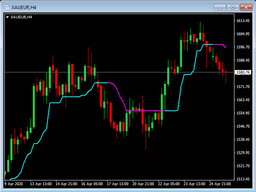The height and width of the screenshot is (192, 256).
Task: Click the 17 Apr 13:00 time label
Action: point(118,184)
